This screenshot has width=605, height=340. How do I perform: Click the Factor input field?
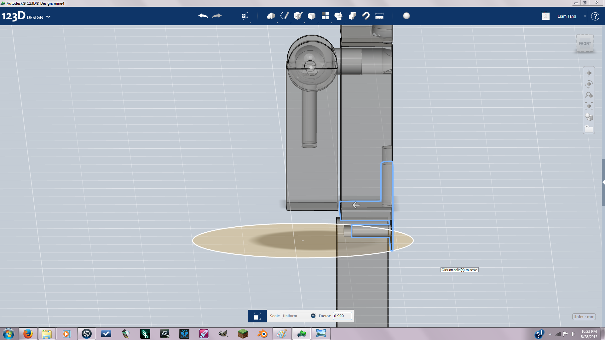coord(342,316)
